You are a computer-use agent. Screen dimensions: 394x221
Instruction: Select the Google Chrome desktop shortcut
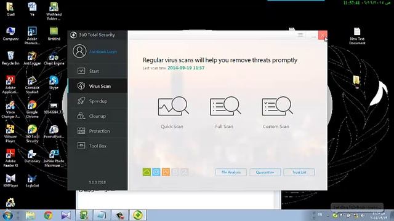coord(32,109)
